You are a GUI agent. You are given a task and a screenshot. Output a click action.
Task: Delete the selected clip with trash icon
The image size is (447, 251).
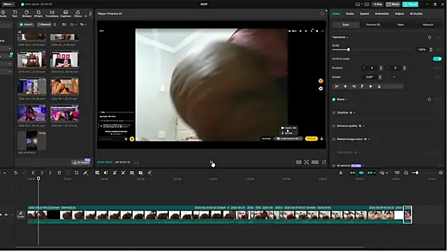(x=59, y=173)
